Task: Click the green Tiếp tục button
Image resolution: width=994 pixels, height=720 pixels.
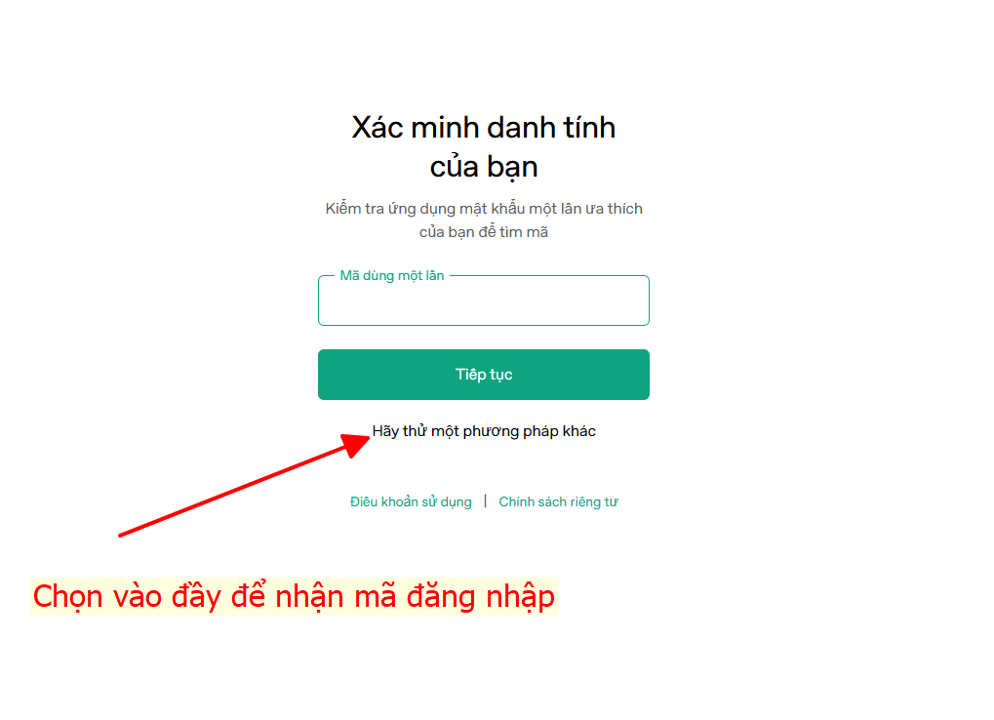Action: (x=483, y=375)
